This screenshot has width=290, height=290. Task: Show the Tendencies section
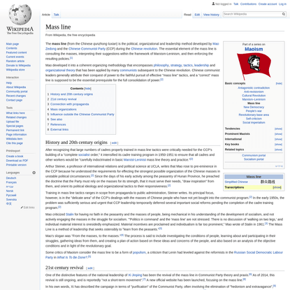pyautogui.click(x=278, y=129)
